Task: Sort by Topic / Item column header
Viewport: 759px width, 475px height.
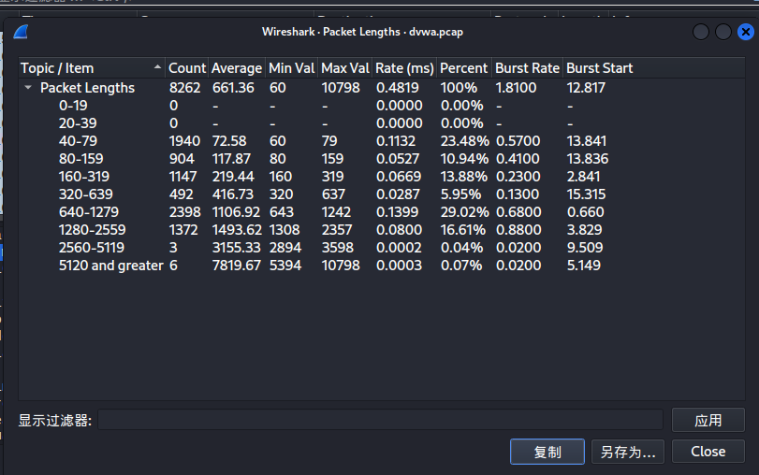Action: (92, 68)
